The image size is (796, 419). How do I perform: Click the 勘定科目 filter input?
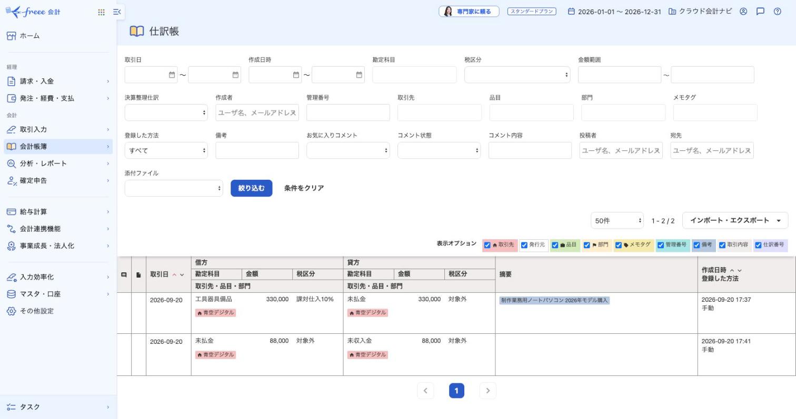click(x=414, y=75)
